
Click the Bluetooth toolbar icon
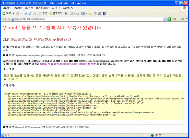[x=104, y=14]
